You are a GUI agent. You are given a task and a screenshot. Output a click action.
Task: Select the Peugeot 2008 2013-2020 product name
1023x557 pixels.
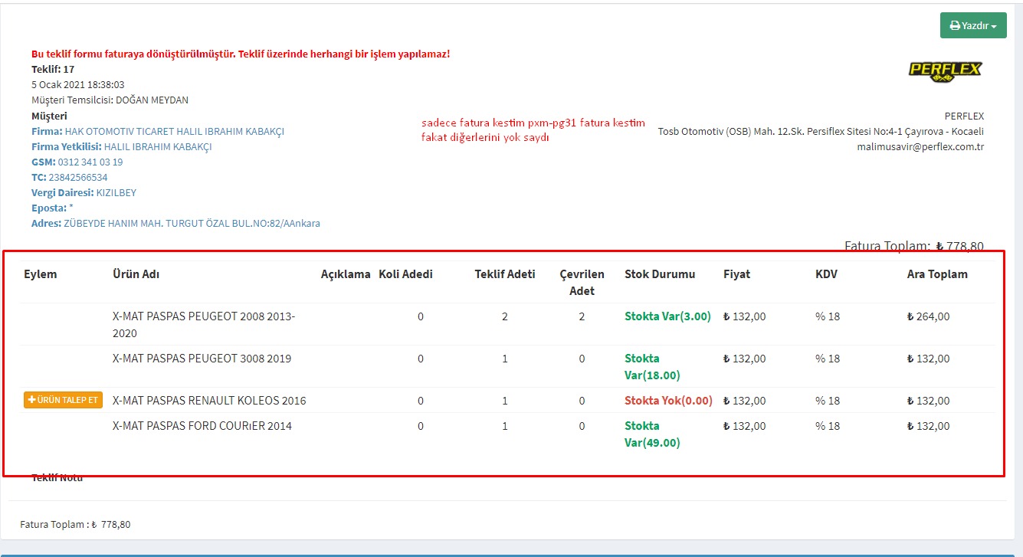[x=203, y=324]
